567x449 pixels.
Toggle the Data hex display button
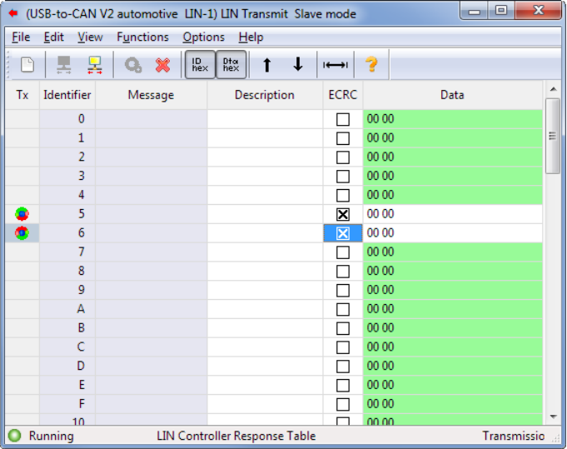point(231,65)
